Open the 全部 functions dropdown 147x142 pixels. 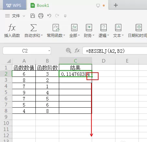pos(74,30)
